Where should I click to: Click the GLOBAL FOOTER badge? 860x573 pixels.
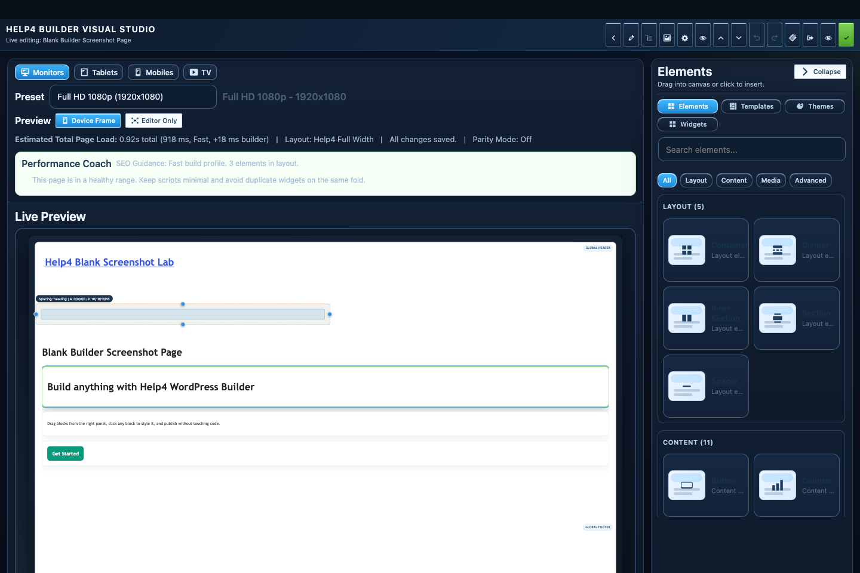598,527
